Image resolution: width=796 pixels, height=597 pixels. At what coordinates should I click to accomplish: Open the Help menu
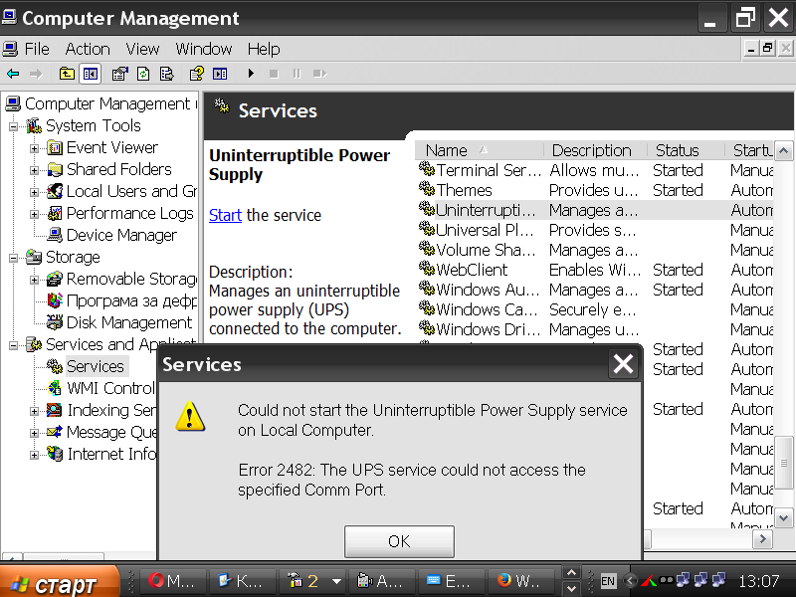(x=264, y=49)
